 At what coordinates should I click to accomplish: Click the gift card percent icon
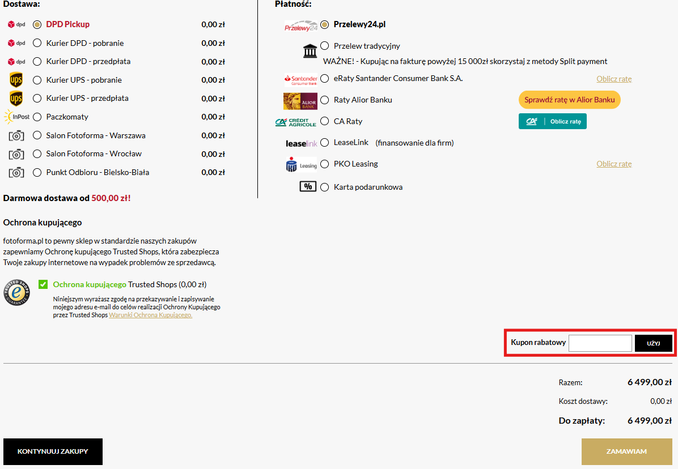point(308,186)
